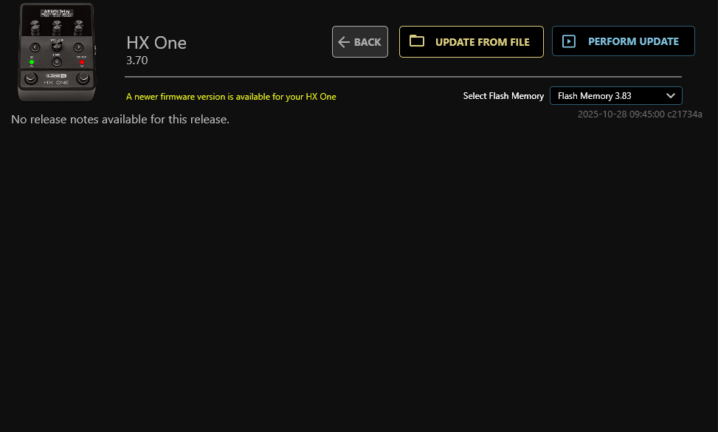Click the HX One device title

point(156,43)
